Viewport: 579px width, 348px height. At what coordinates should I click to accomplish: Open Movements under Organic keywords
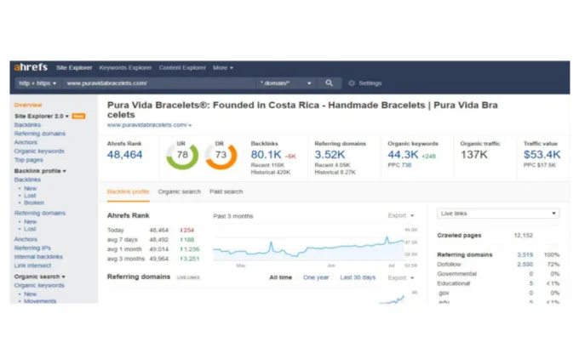(40, 301)
